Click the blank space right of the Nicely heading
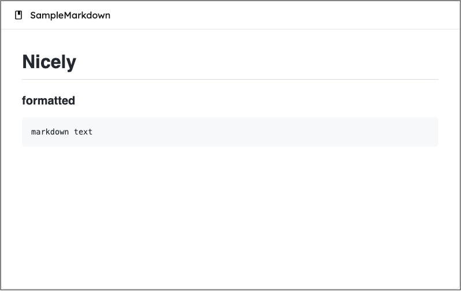461x291 pixels. (260, 61)
